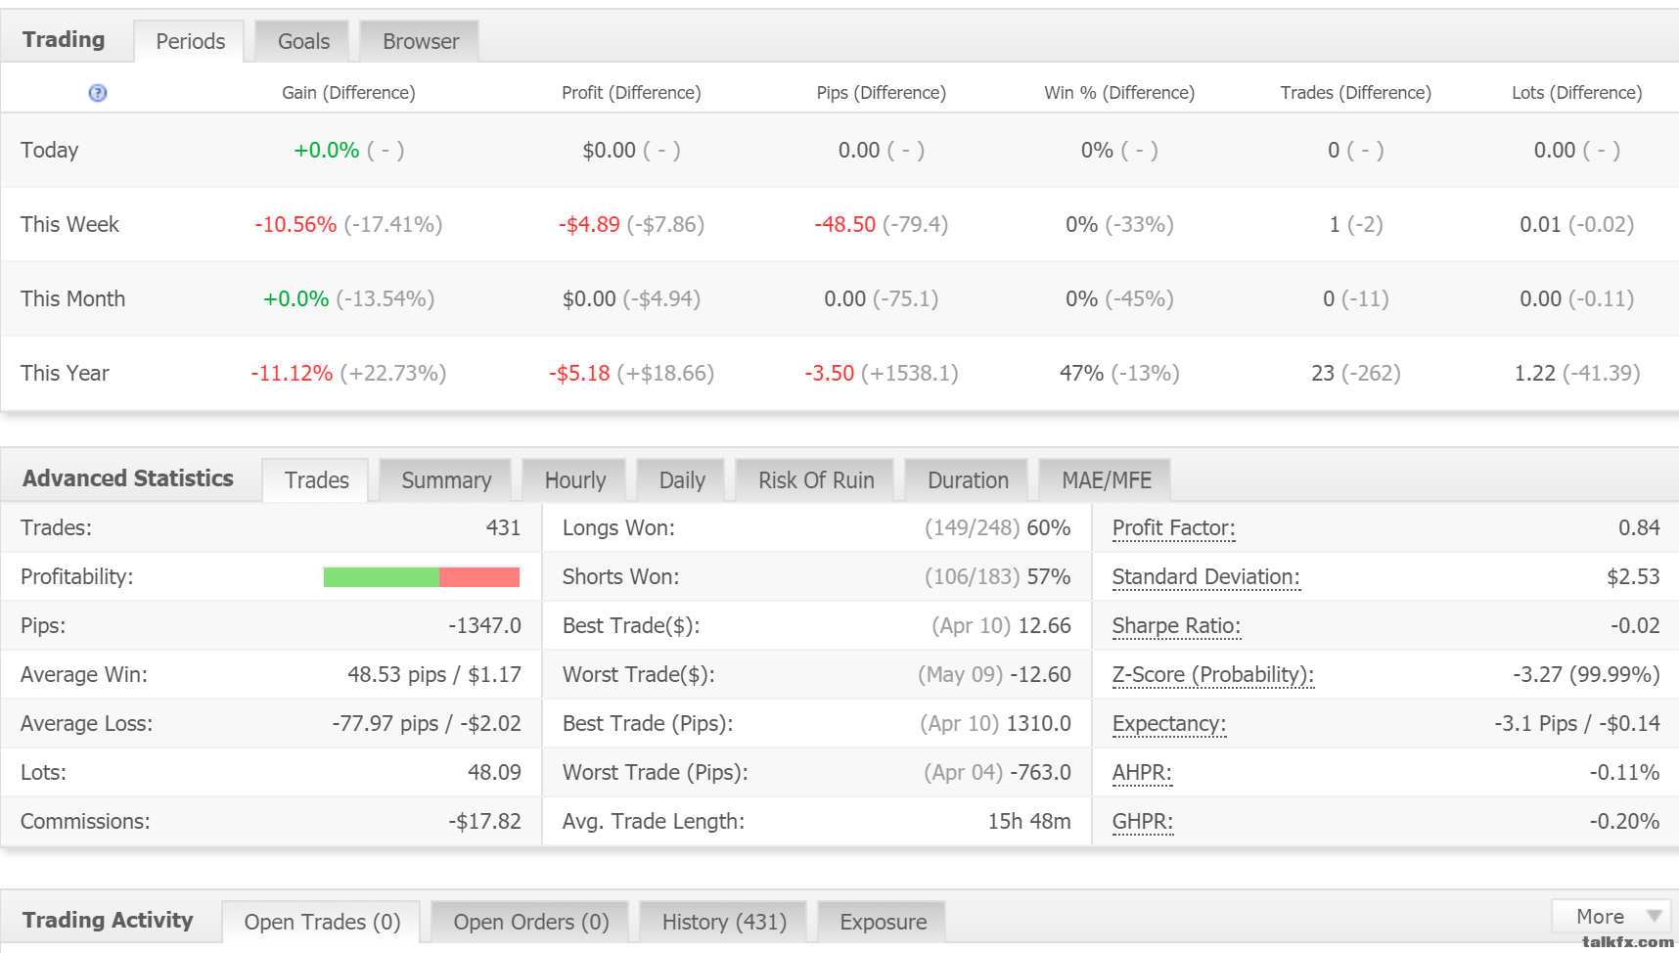Click the Expectancy link
1679x953 pixels.
pos(1168,724)
